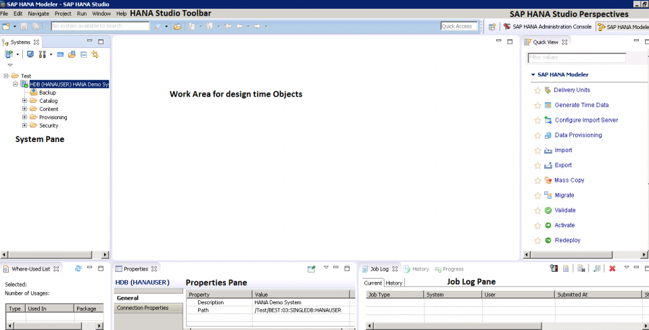The image size is (649, 330).
Task: Click Collapse All icon in Systems panel
Action: (x=84, y=54)
